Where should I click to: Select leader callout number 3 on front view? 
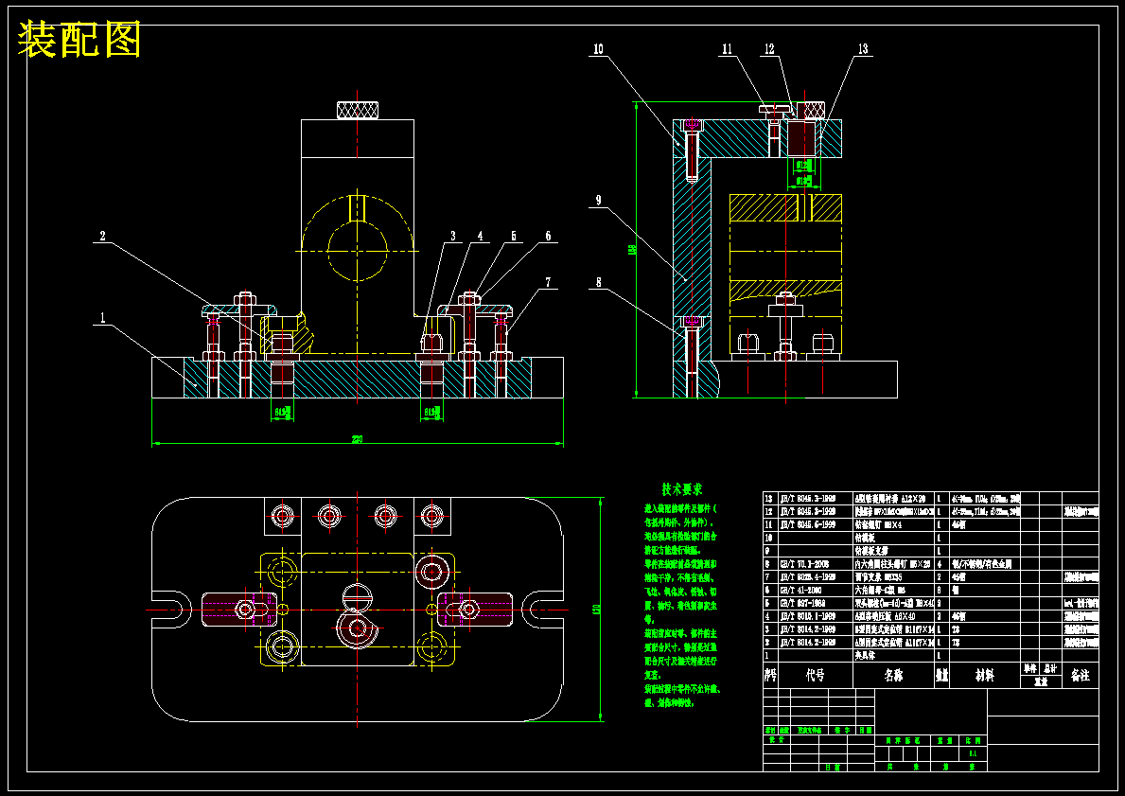pos(453,236)
